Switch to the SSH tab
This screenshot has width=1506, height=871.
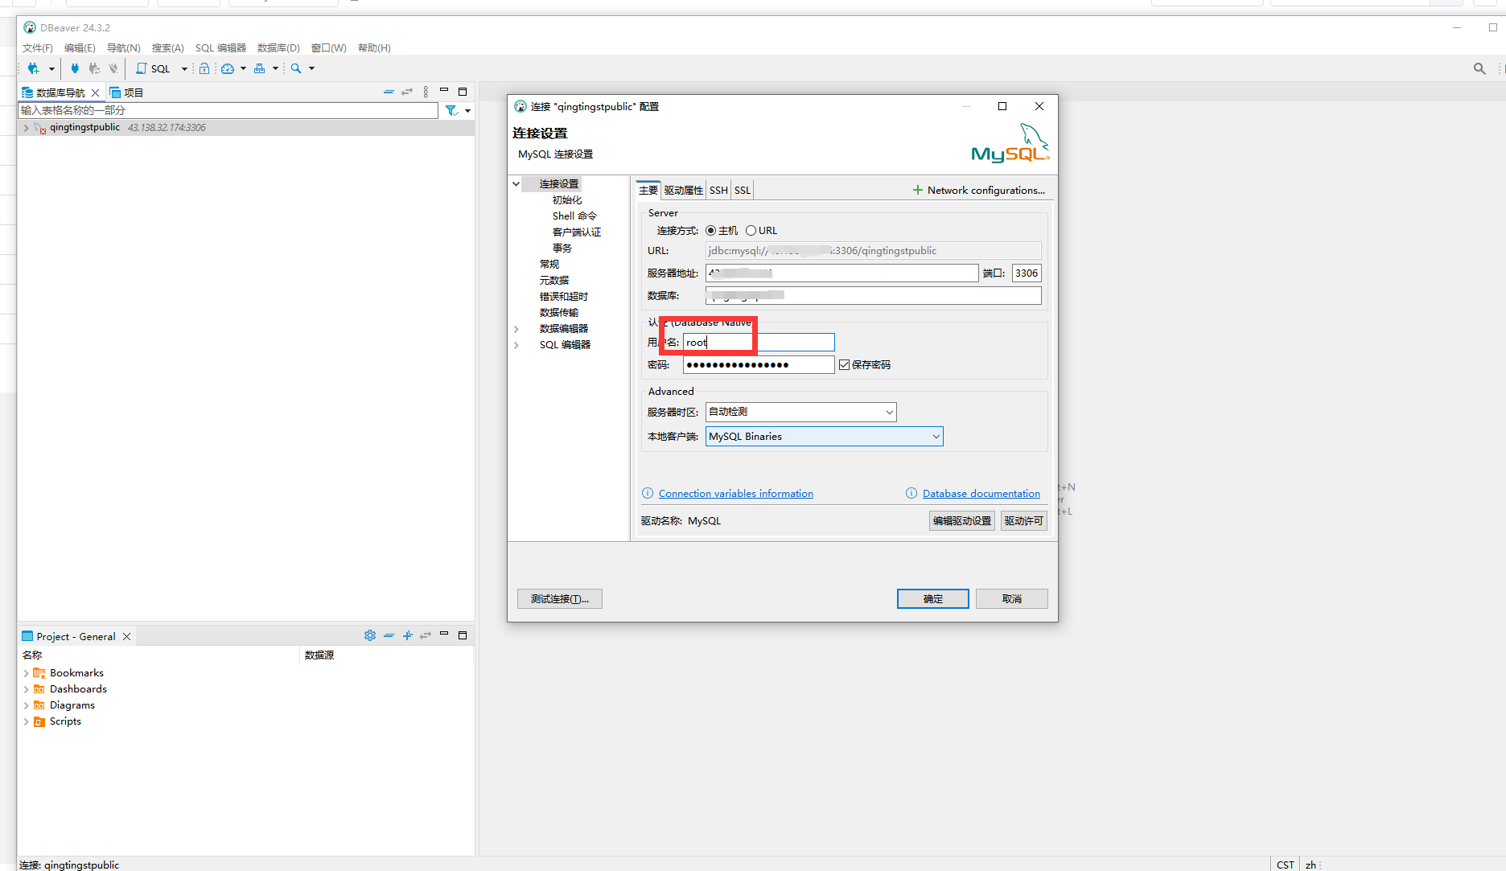[x=718, y=191]
